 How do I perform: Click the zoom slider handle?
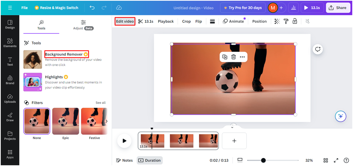click(x=263, y=160)
